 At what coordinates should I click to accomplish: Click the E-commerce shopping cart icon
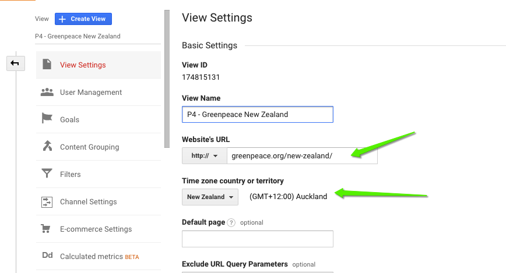coord(46,229)
